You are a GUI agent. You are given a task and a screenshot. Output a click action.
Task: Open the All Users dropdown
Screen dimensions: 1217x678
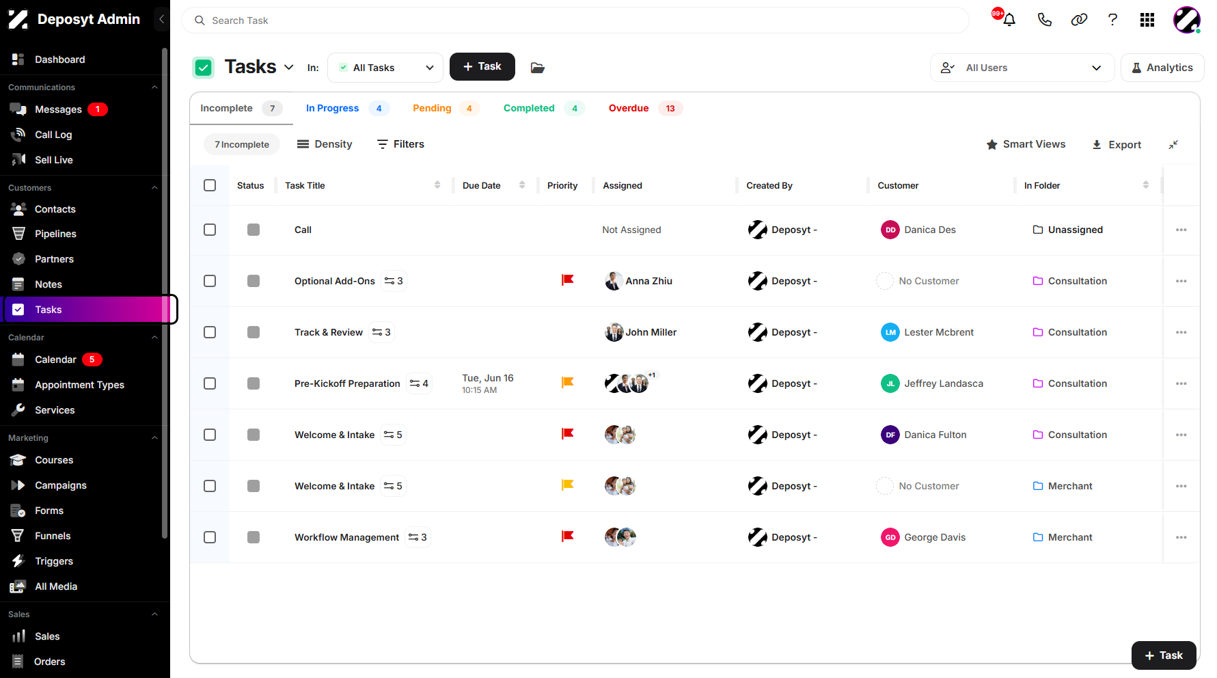[1022, 68]
